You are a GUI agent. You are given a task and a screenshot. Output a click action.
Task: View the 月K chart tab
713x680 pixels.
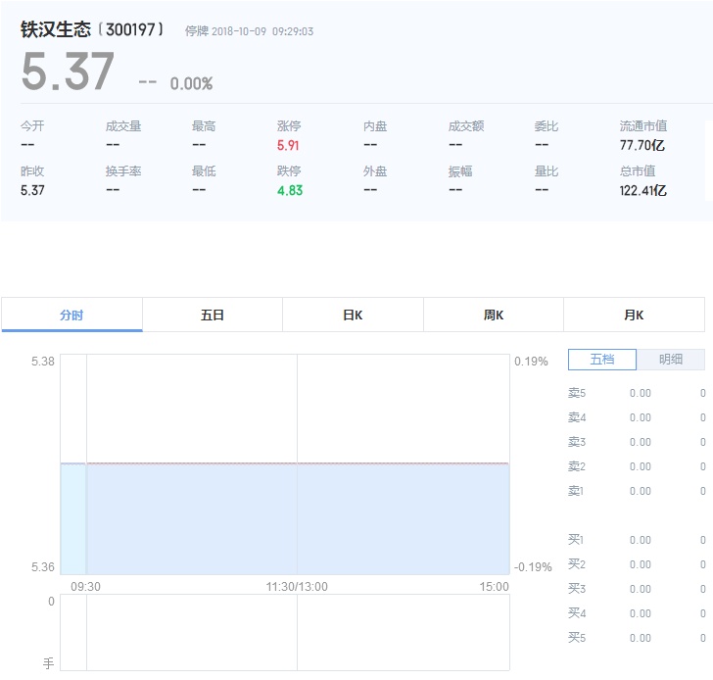click(x=634, y=315)
